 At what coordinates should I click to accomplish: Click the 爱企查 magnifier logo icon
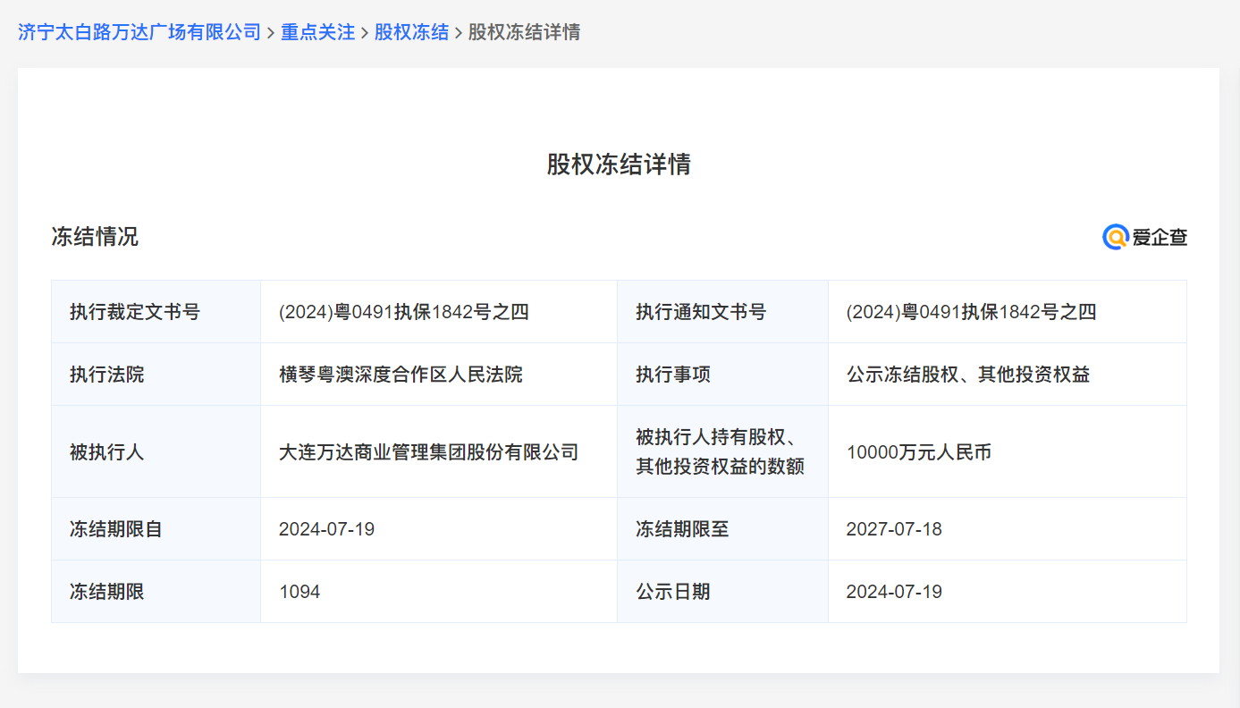coord(1115,237)
